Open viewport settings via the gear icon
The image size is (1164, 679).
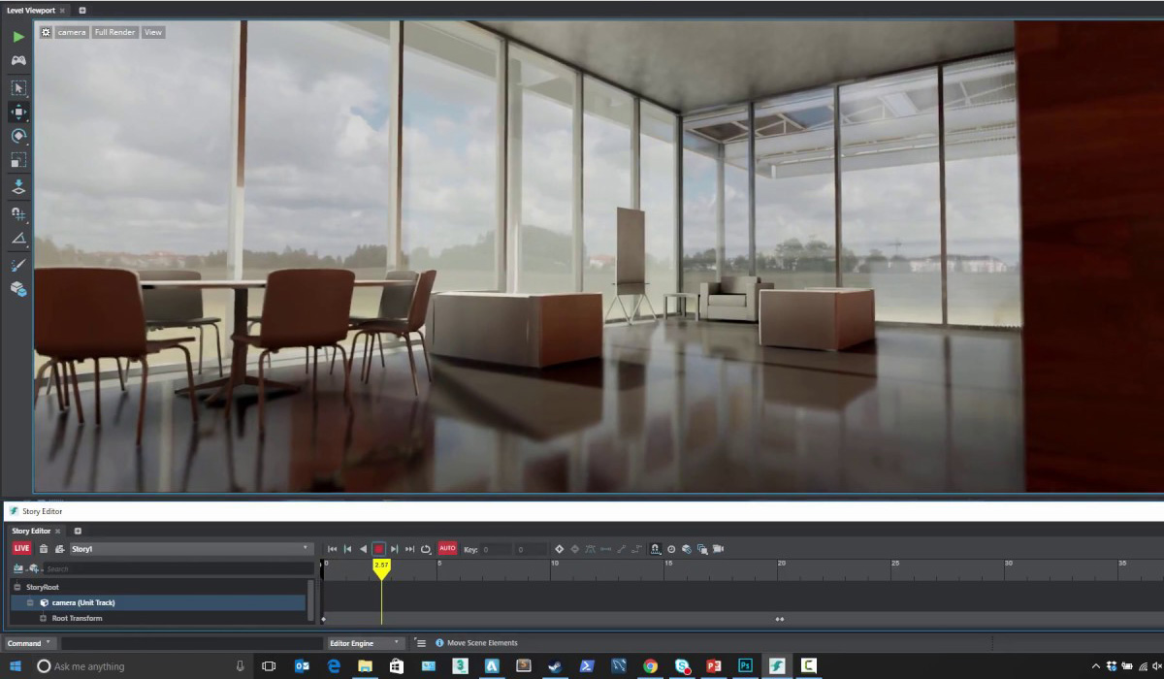coord(45,31)
